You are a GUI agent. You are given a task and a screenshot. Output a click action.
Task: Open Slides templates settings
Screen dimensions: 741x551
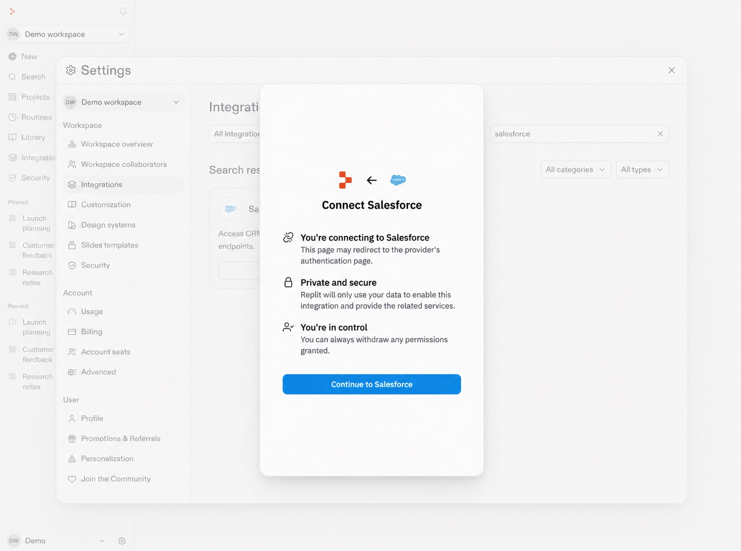coord(123,245)
